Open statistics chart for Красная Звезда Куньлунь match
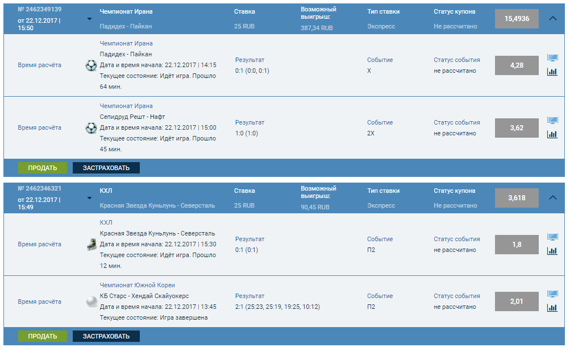The width and height of the screenshot is (570, 347). pos(552,251)
